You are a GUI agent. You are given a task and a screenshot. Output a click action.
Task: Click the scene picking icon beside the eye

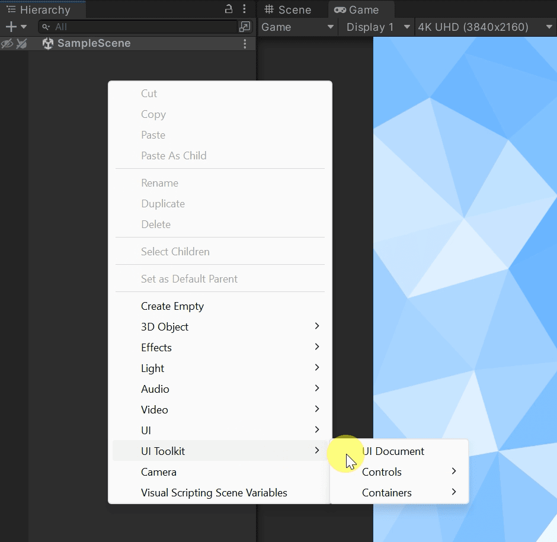(21, 43)
